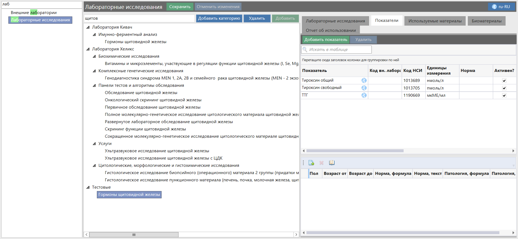Image resolution: width=518 pixels, height=239 pixels.
Task: Switch to the Биоматериалы tab
Action: 486,21
